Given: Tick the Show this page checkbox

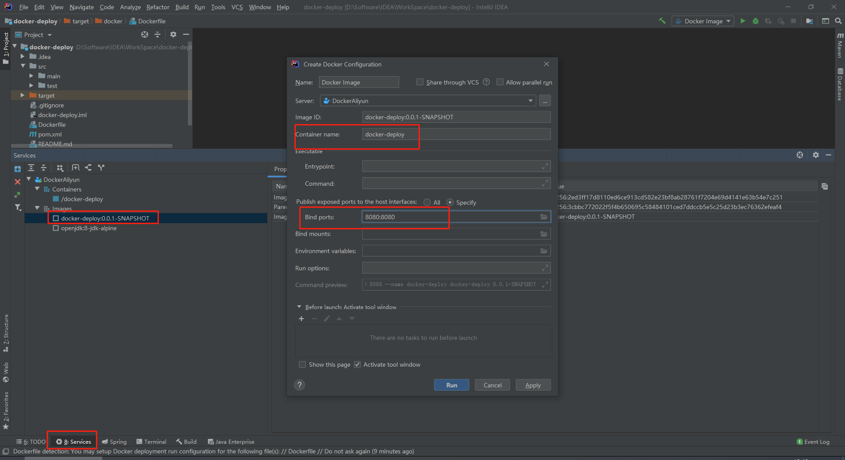Looking at the screenshot, I should [302, 364].
